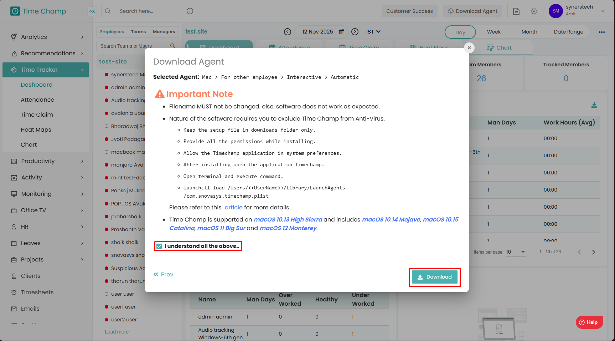Viewport: 615px width, 341px height.
Task: Go to next page of members table
Action: pyautogui.click(x=594, y=252)
